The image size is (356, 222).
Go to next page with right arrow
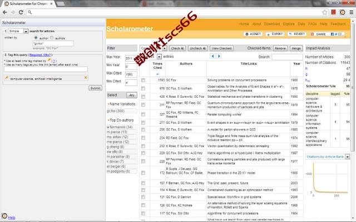219,56
